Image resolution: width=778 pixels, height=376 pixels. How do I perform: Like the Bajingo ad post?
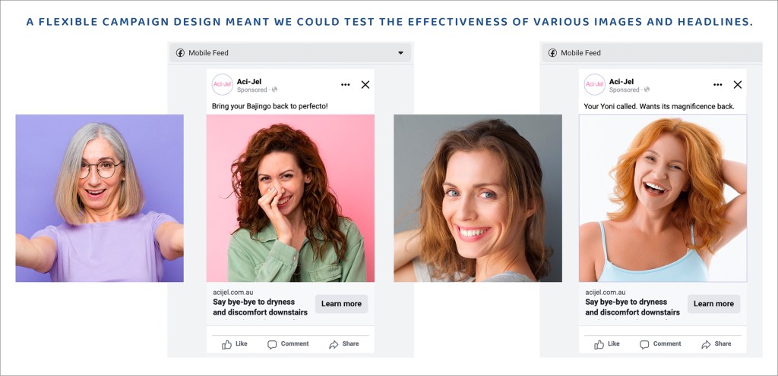[235, 344]
